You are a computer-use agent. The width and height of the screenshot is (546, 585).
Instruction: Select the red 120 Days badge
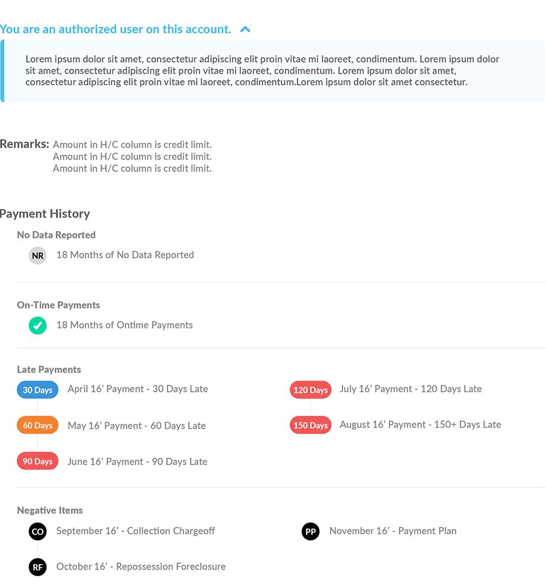click(x=310, y=390)
